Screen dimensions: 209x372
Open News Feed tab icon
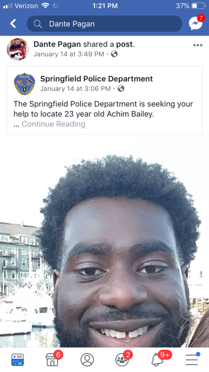pyautogui.click(x=18, y=360)
